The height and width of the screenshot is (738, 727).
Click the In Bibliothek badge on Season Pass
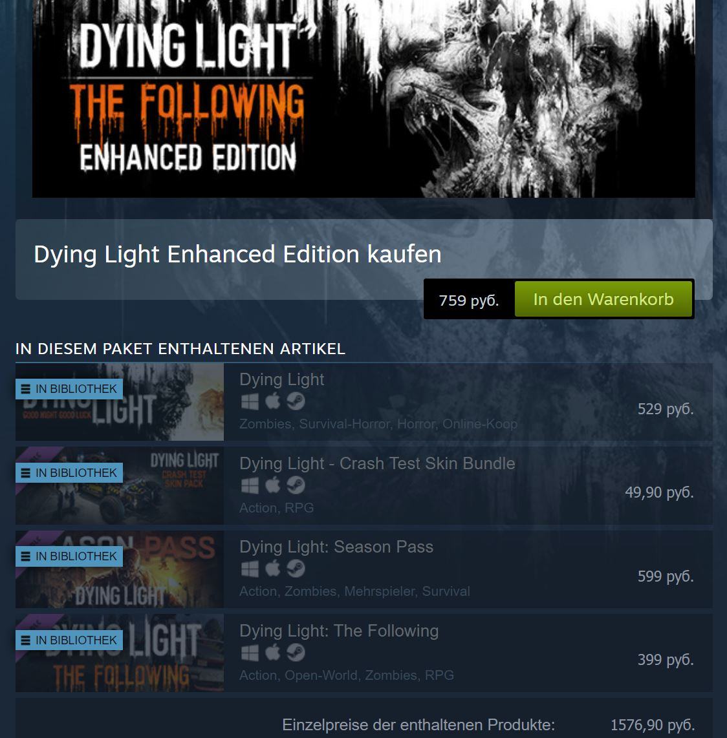69,556
